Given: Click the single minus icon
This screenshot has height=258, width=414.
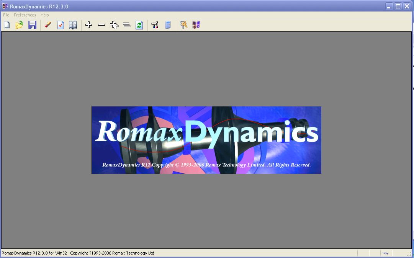Looking at the screenshot, I should point(101,25).
